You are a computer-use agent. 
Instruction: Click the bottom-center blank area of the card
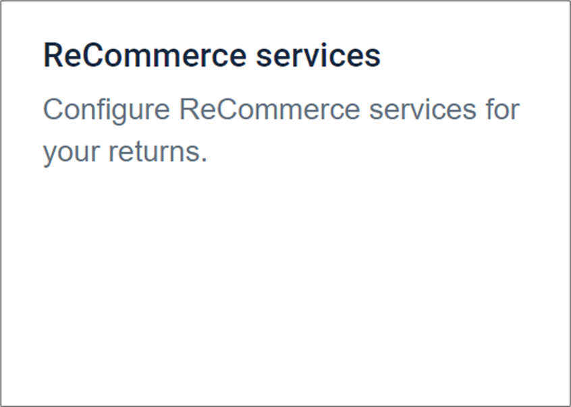pos(285,364)
